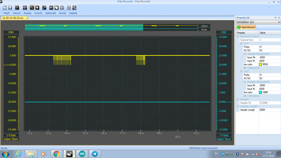
Task: Click the overlapping pages copy toolbar icon
Action: [57, 8]
